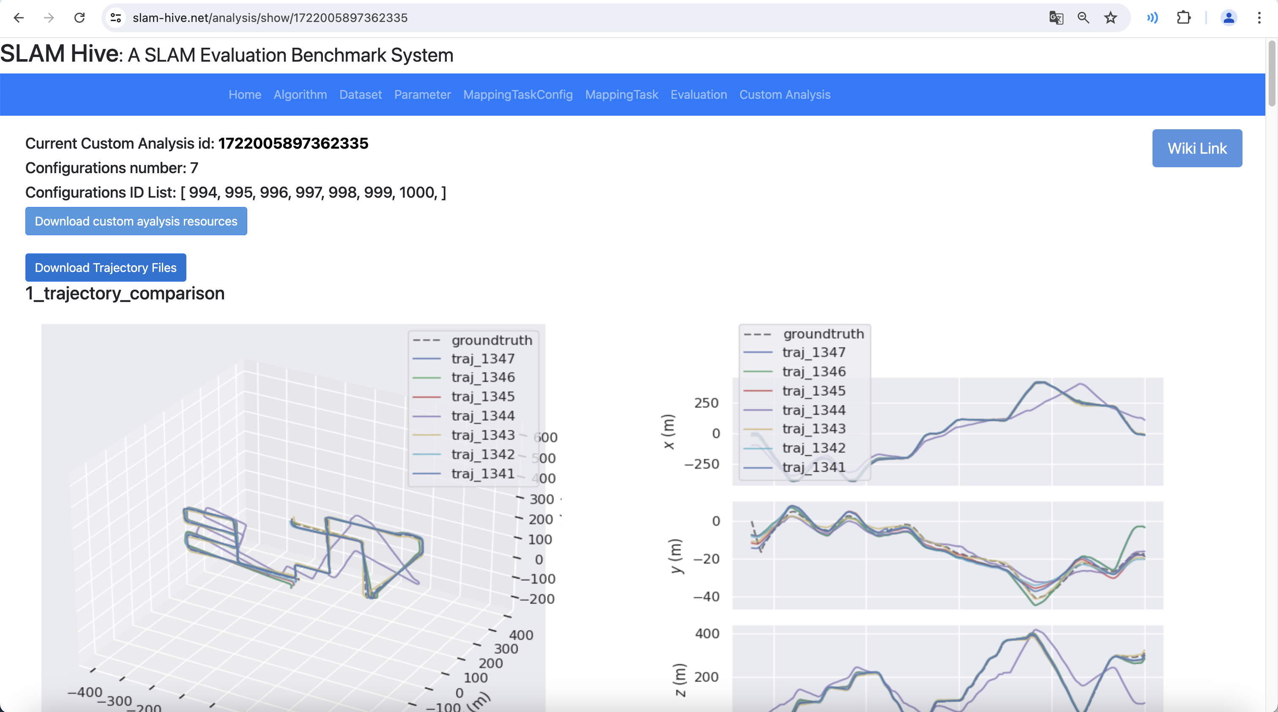Click the Download Trajectory Files button
The width and height of the screenshot is (1278, 712).
[x=106, y=268]
